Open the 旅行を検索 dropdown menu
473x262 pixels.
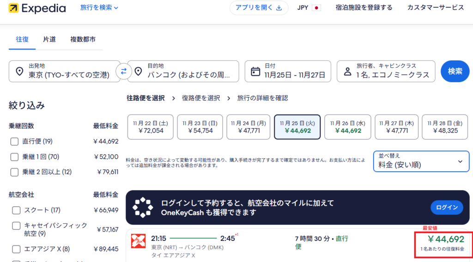pyautogui.click(x=99, y=8)
